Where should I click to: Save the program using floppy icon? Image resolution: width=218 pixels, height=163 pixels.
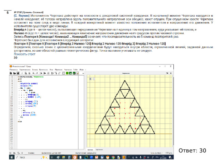(17, 73)
